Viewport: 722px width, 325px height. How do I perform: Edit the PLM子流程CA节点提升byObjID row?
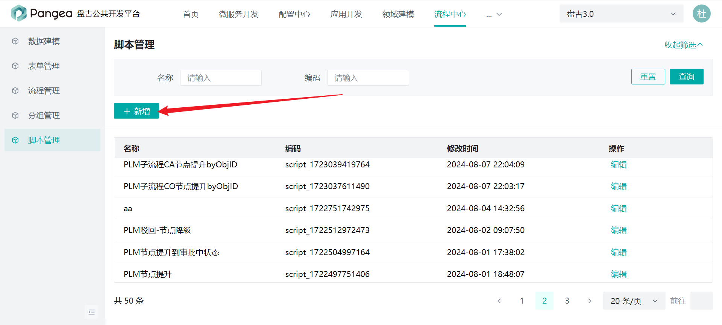coord(619,165)
